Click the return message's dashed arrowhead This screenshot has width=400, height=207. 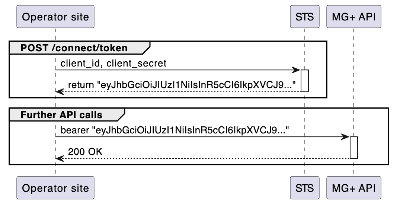pyautogui.click(x=60, y=91)
